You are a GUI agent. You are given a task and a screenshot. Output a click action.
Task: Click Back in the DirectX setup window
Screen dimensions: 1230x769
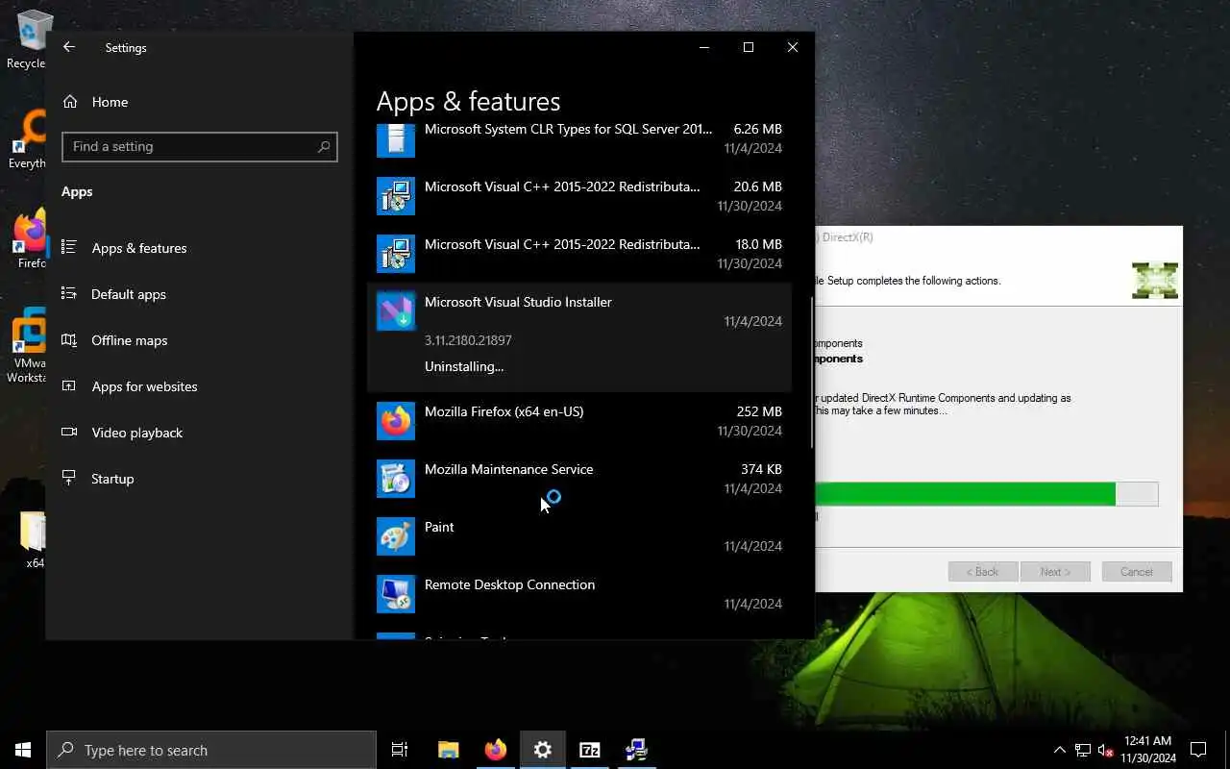click(982, 571)
